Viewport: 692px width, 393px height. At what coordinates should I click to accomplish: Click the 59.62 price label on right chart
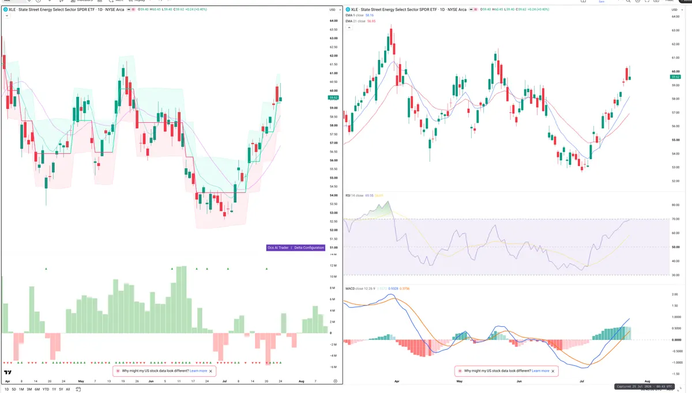point(675,77)
